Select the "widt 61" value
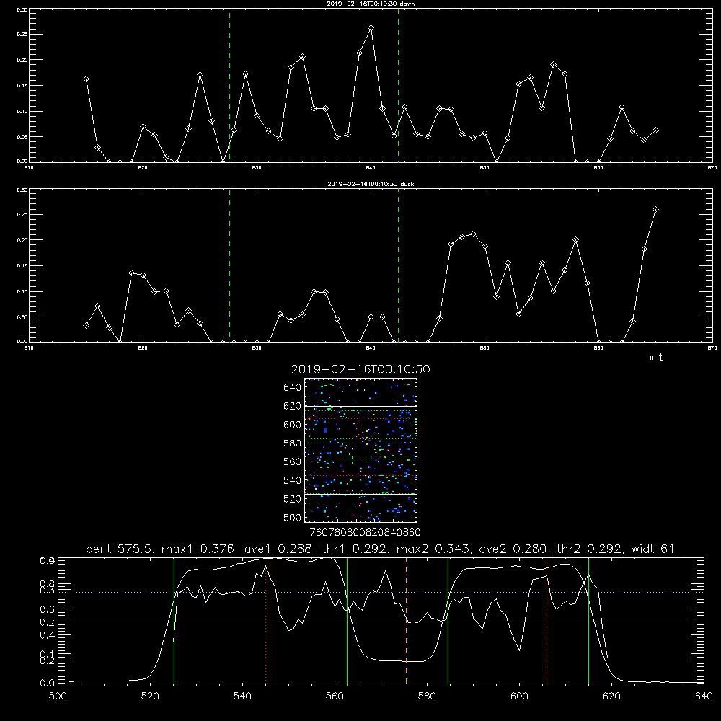Screen dimensions: 721x721 click(653, 549)
